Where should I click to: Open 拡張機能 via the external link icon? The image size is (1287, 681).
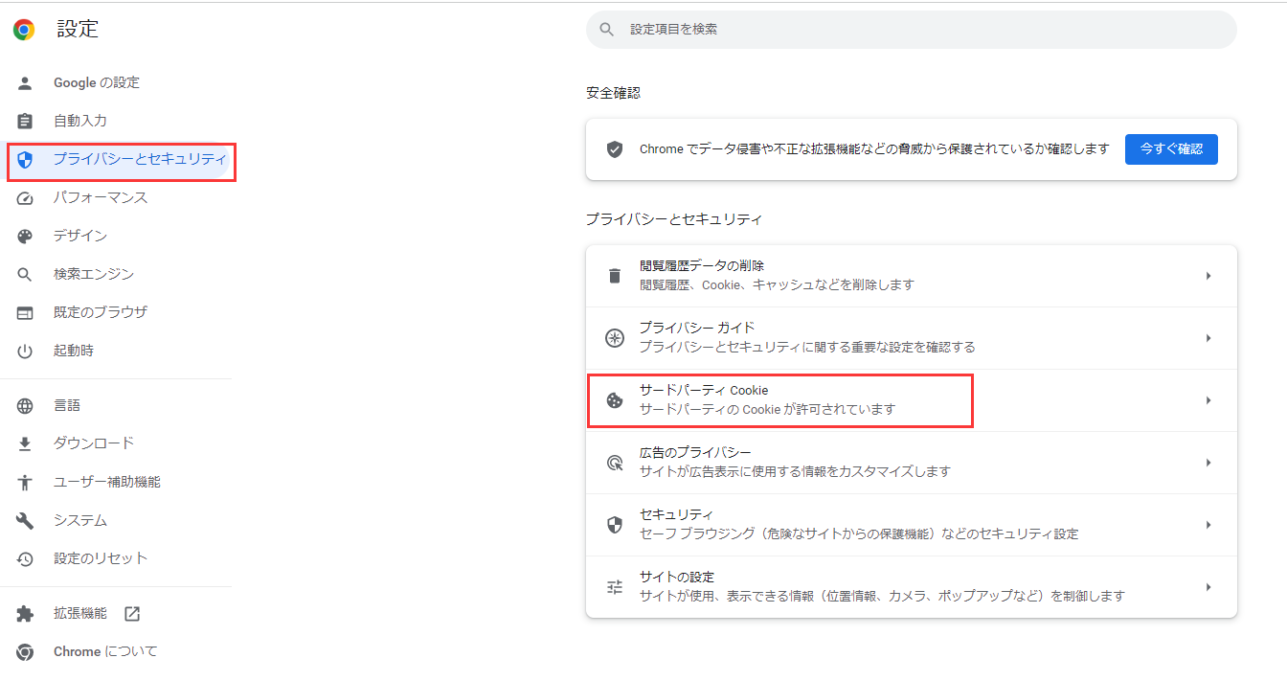click(x=132, y=612)
